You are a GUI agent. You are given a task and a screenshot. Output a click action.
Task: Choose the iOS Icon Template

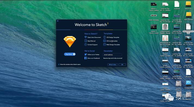pos(110,41)
